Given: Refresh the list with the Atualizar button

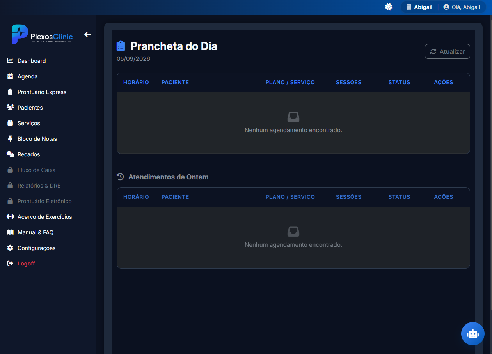Looking at the screenshot, I should [447, 51].
